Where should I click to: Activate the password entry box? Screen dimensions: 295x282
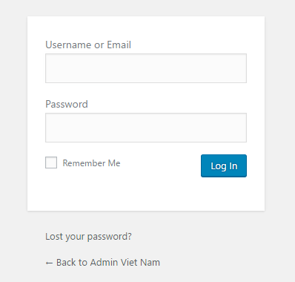pos(146,128)
